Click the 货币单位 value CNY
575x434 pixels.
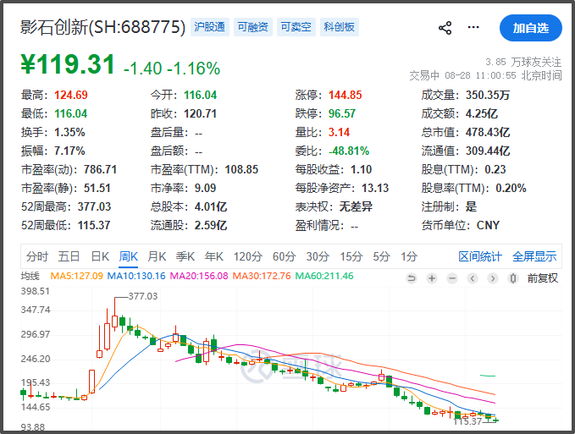[488, 225]
